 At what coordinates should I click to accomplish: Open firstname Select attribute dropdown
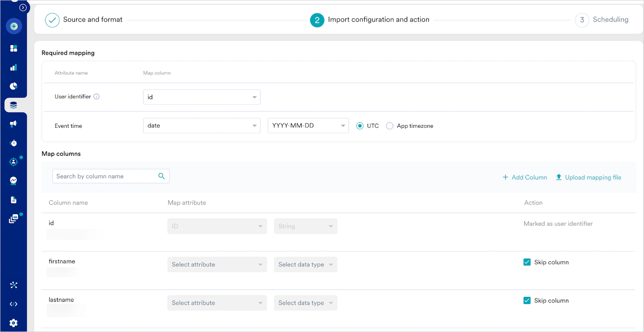click(x=217, y=264)
